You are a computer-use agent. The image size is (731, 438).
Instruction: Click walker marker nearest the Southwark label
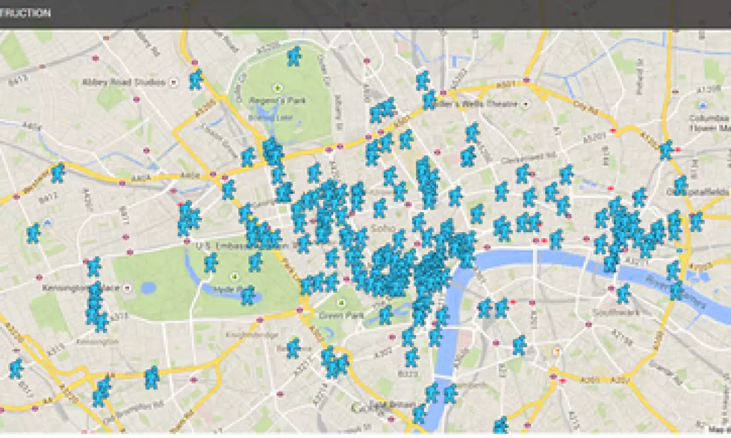pos(623,294)
